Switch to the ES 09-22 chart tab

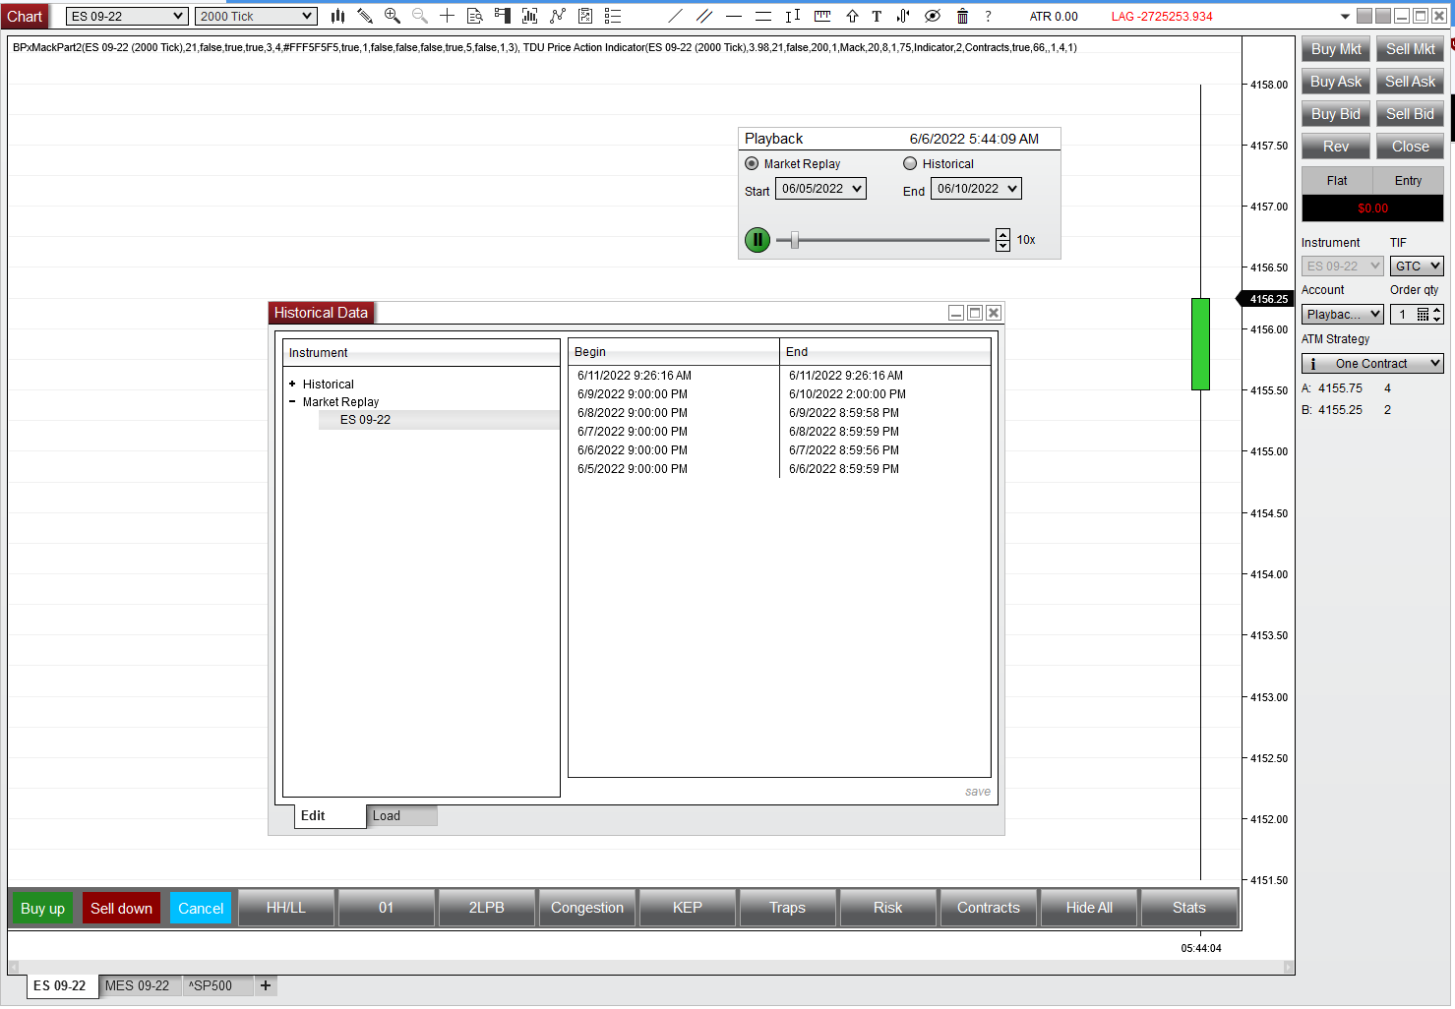pyautogui.click(x=60, y=986)
